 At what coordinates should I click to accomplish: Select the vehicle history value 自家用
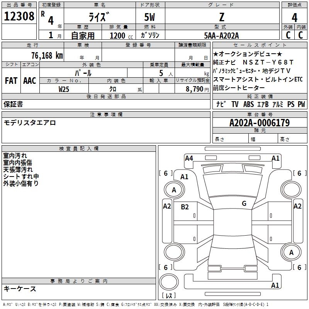point(83,36)
